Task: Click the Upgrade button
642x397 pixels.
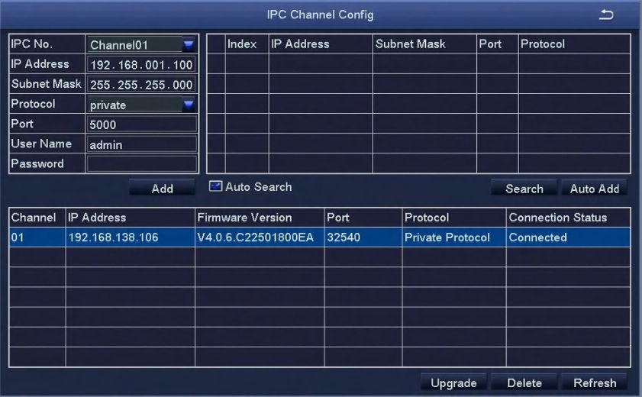Action: [x=453, y=383]
